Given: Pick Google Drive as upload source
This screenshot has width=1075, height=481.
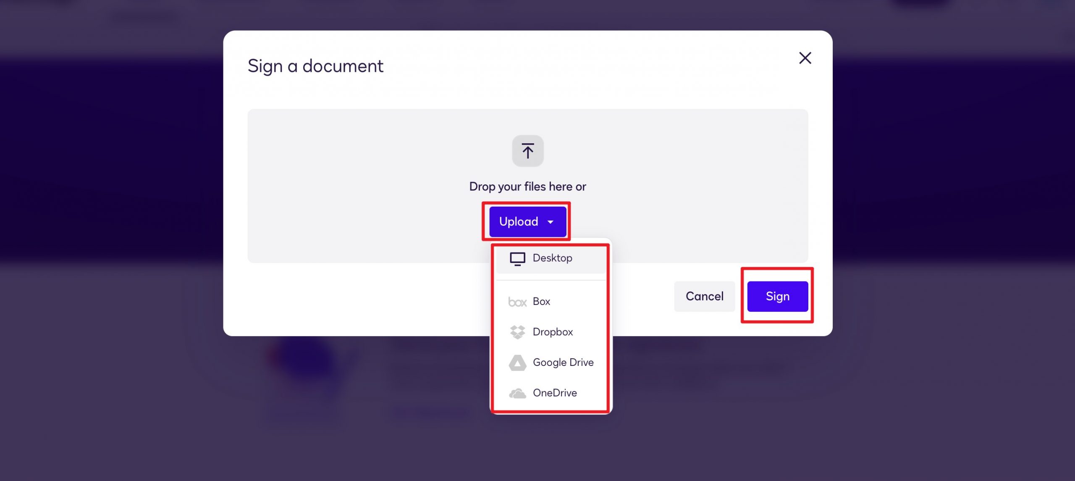Looking at the screenshot, I should tap(551, 362).
